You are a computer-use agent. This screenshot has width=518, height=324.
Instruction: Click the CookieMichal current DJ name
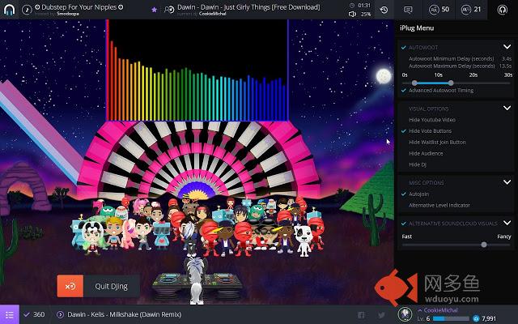tap(213, 14)
